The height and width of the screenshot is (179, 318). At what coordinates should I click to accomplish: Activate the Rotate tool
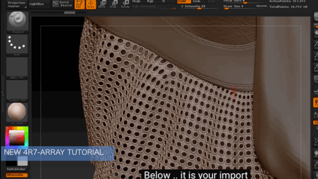(125, 4)
